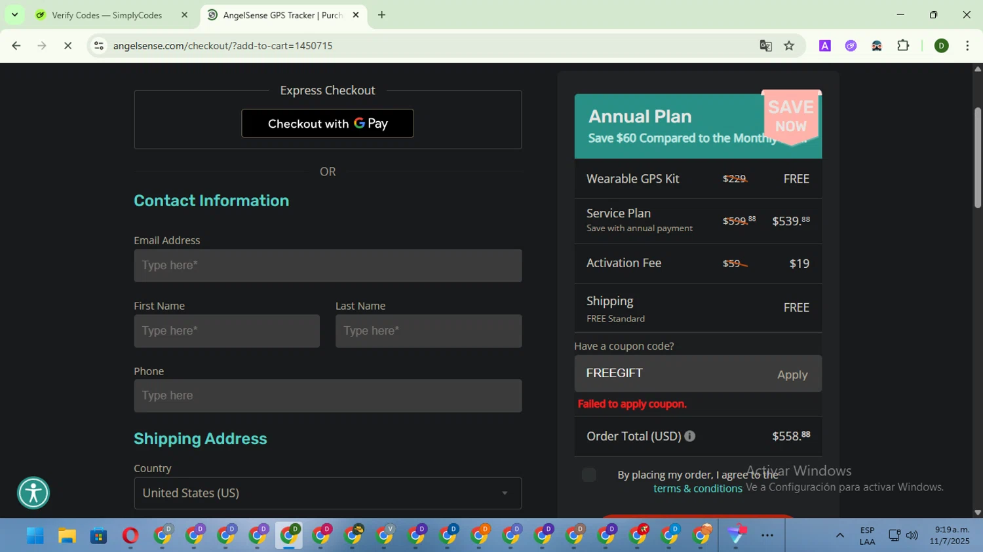
Task: Open the volume tray icon
Action: coord(912,536)
